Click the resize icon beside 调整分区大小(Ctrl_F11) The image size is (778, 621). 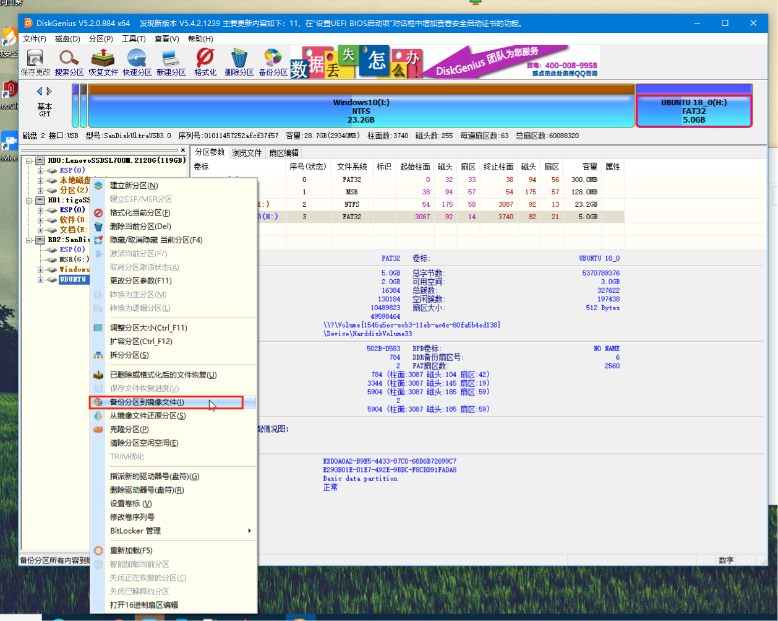click(98, 328)
